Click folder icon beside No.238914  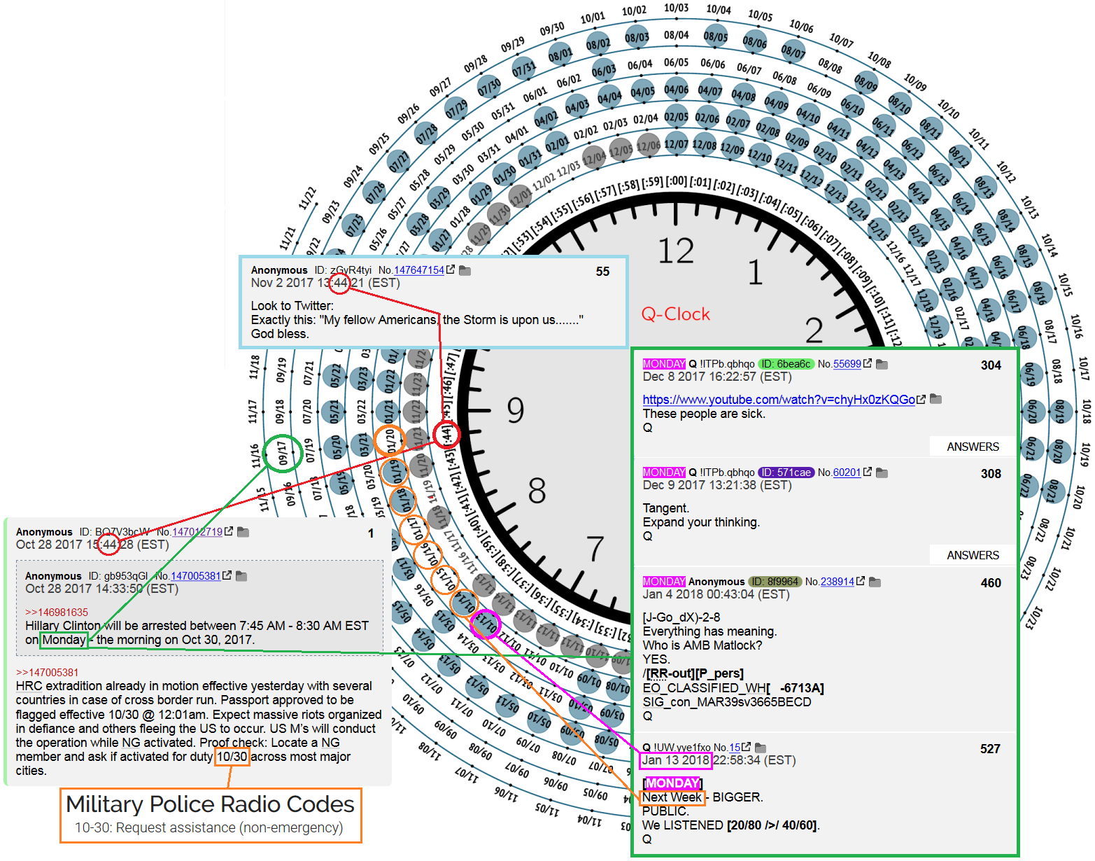pyautogui.click(x=875, y=582)
